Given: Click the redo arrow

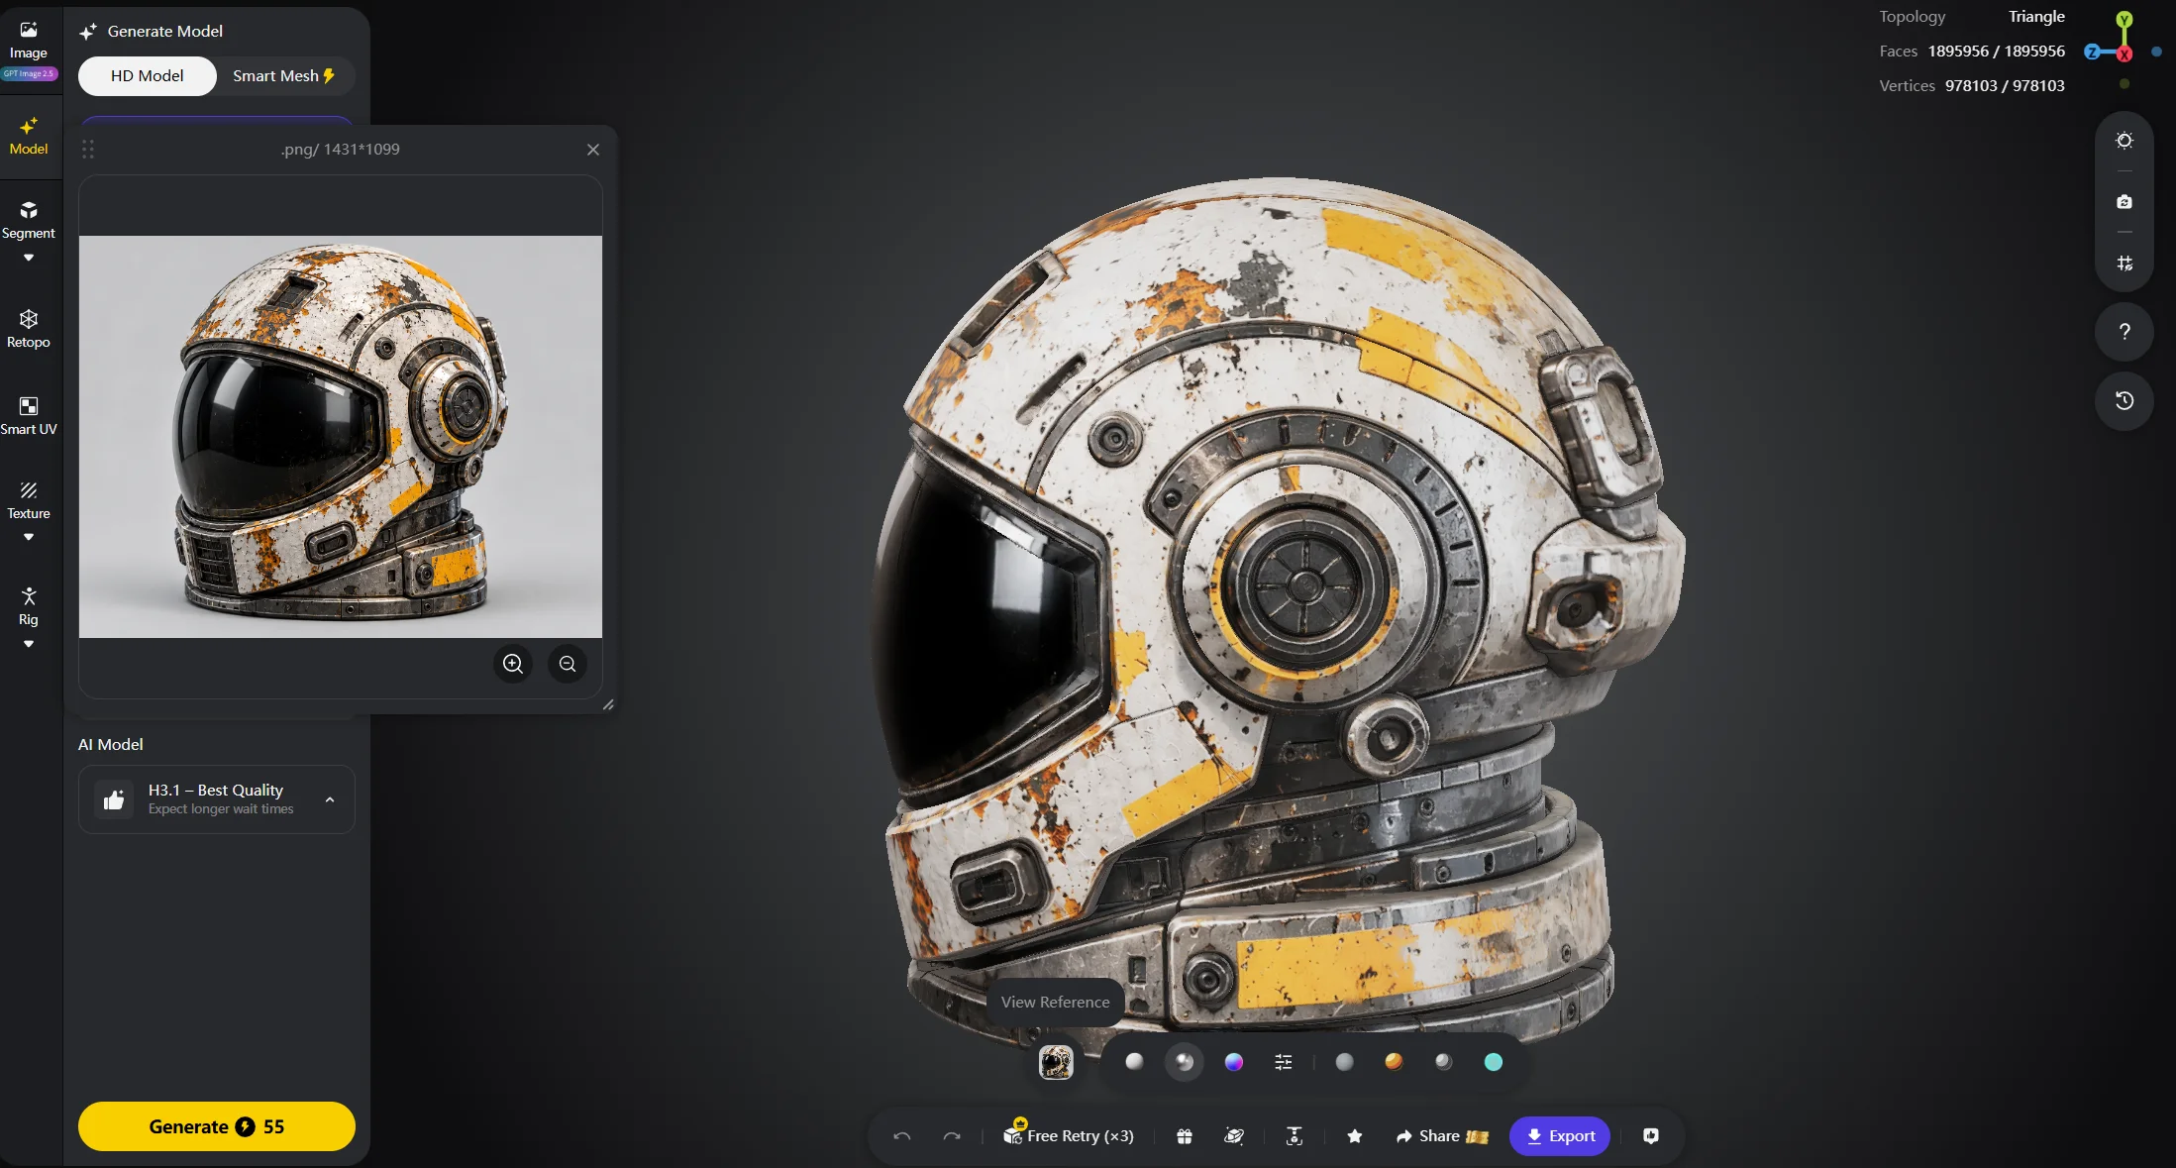Looking at the screenshot, I should (x=952, y=1136).
